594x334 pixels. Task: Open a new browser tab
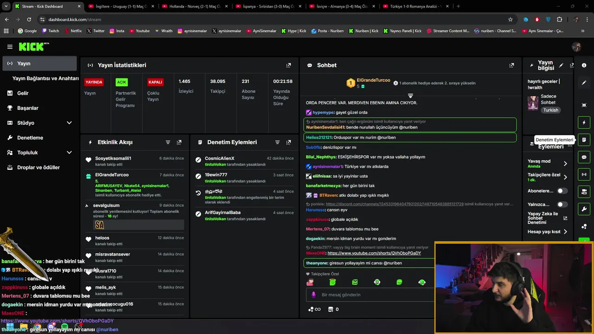coord(458,6)
